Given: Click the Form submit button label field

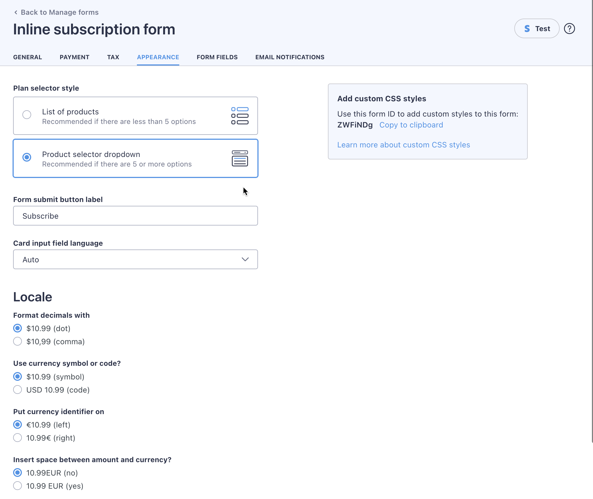Looking at the screenshot, I should coord(135,216).
